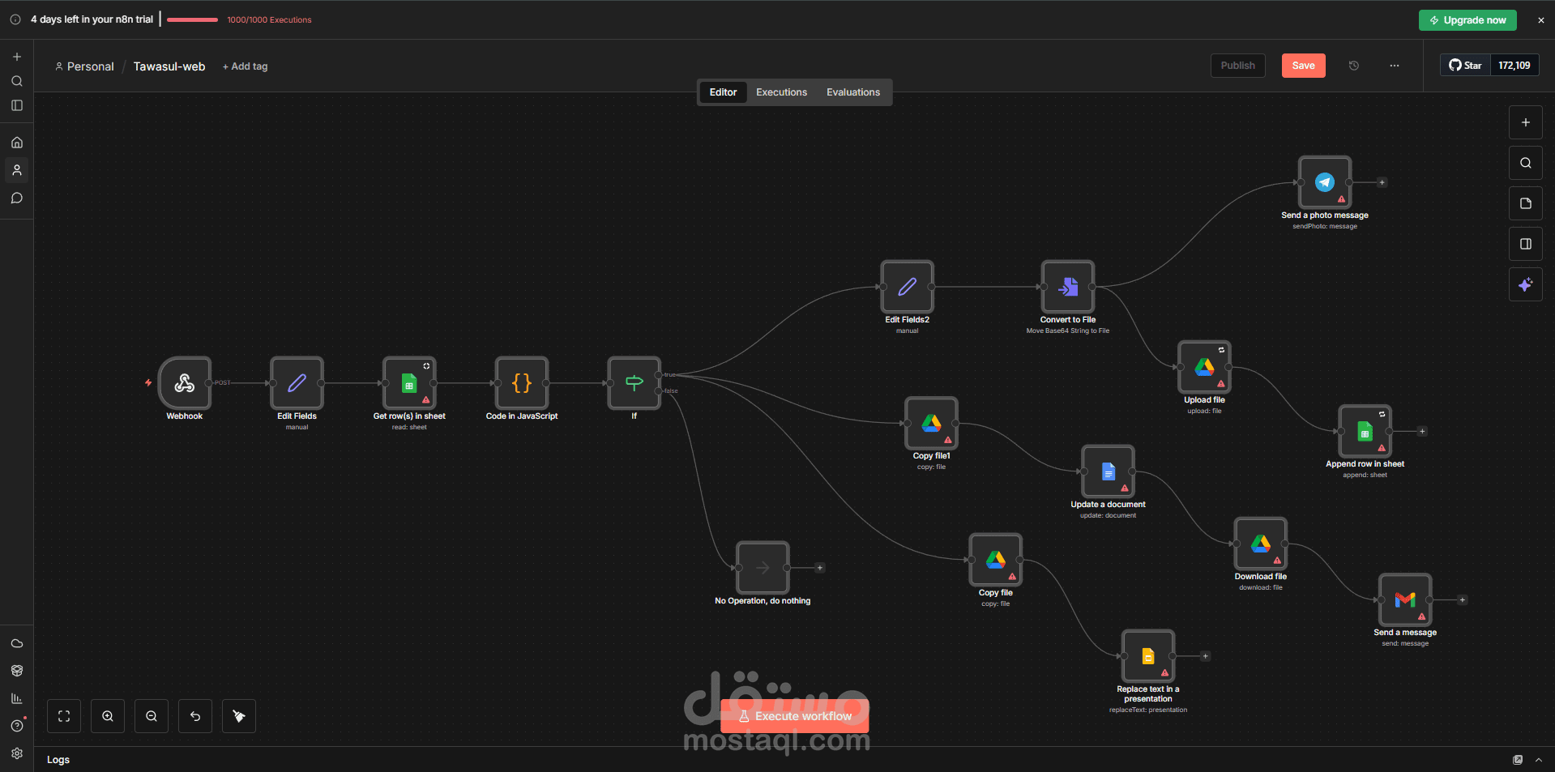The height and width of the screenshot is (772, 1555).
Task: Select the Edit Fields node
Action: coord(297,383)
